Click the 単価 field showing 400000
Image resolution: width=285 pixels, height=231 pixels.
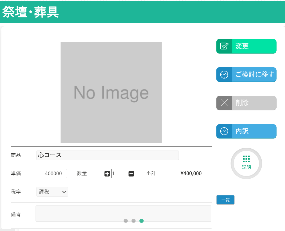point(51,174)
